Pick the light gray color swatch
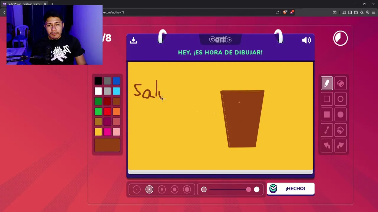 107,91
